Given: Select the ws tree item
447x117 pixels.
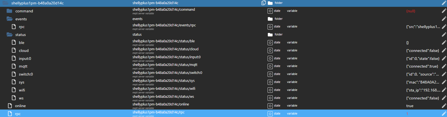Looking at the screenshot, I should [21, 98].
